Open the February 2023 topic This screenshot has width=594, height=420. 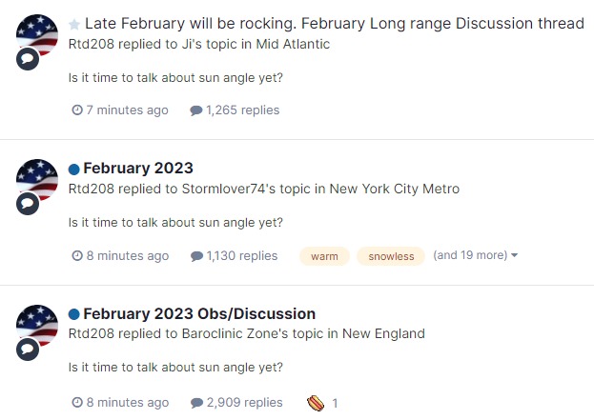[138, 168]
